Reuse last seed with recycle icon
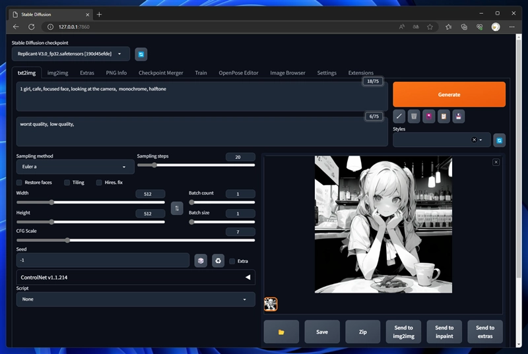 (218, 260)
